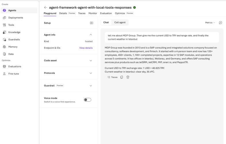
Task: Click the Data sidebar icon
Action: 4,54
